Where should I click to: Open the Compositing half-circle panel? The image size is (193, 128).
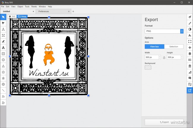point(190,29)
